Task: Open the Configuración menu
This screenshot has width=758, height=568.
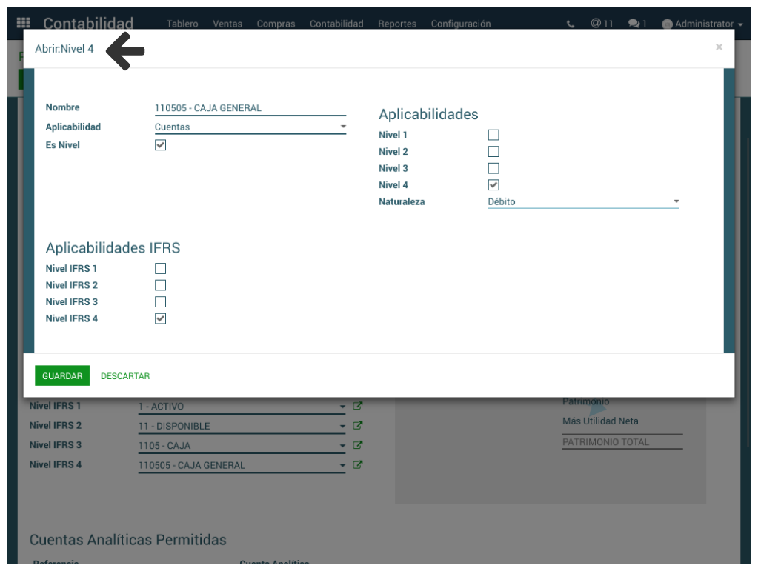Action: 460,24
